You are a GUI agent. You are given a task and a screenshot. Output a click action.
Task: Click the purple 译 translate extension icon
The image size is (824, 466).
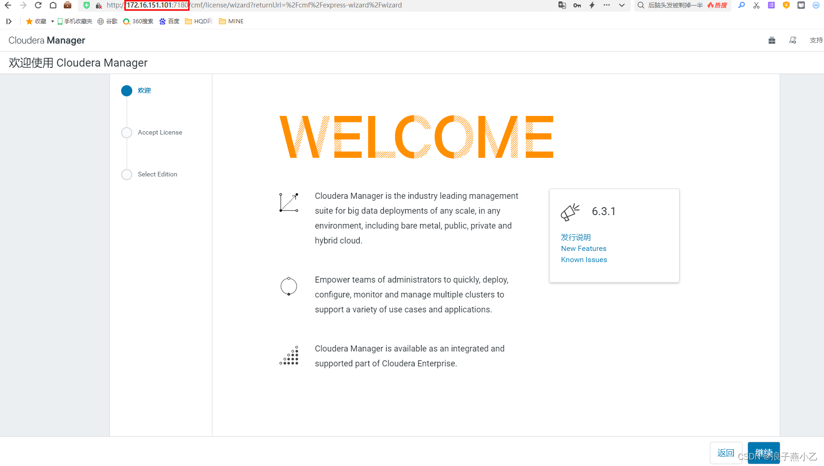[771, 6]
